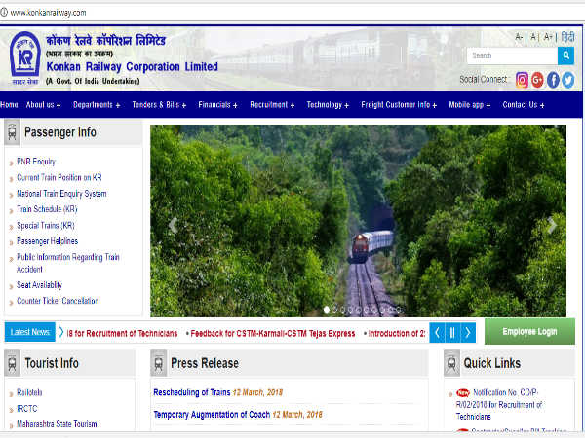Open National Train Enquiry System link

coord(61,194)
